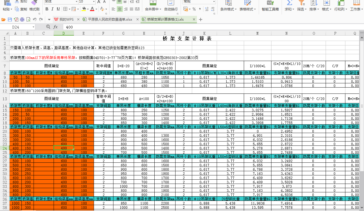Open the font size dropdown

[x=93, y=2]
